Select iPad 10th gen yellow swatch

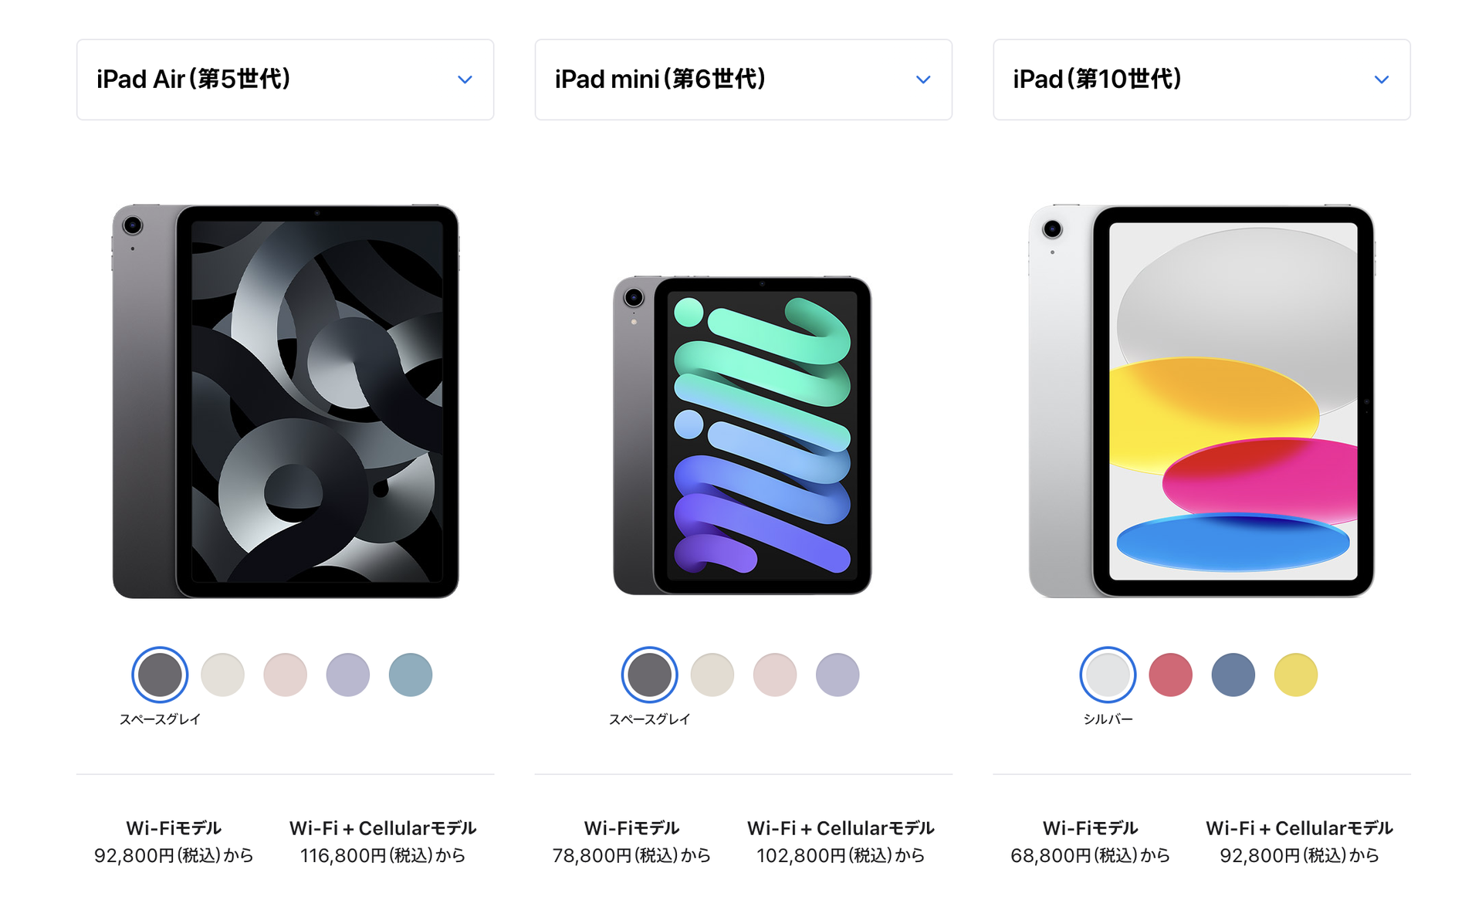pos(1295,675)
